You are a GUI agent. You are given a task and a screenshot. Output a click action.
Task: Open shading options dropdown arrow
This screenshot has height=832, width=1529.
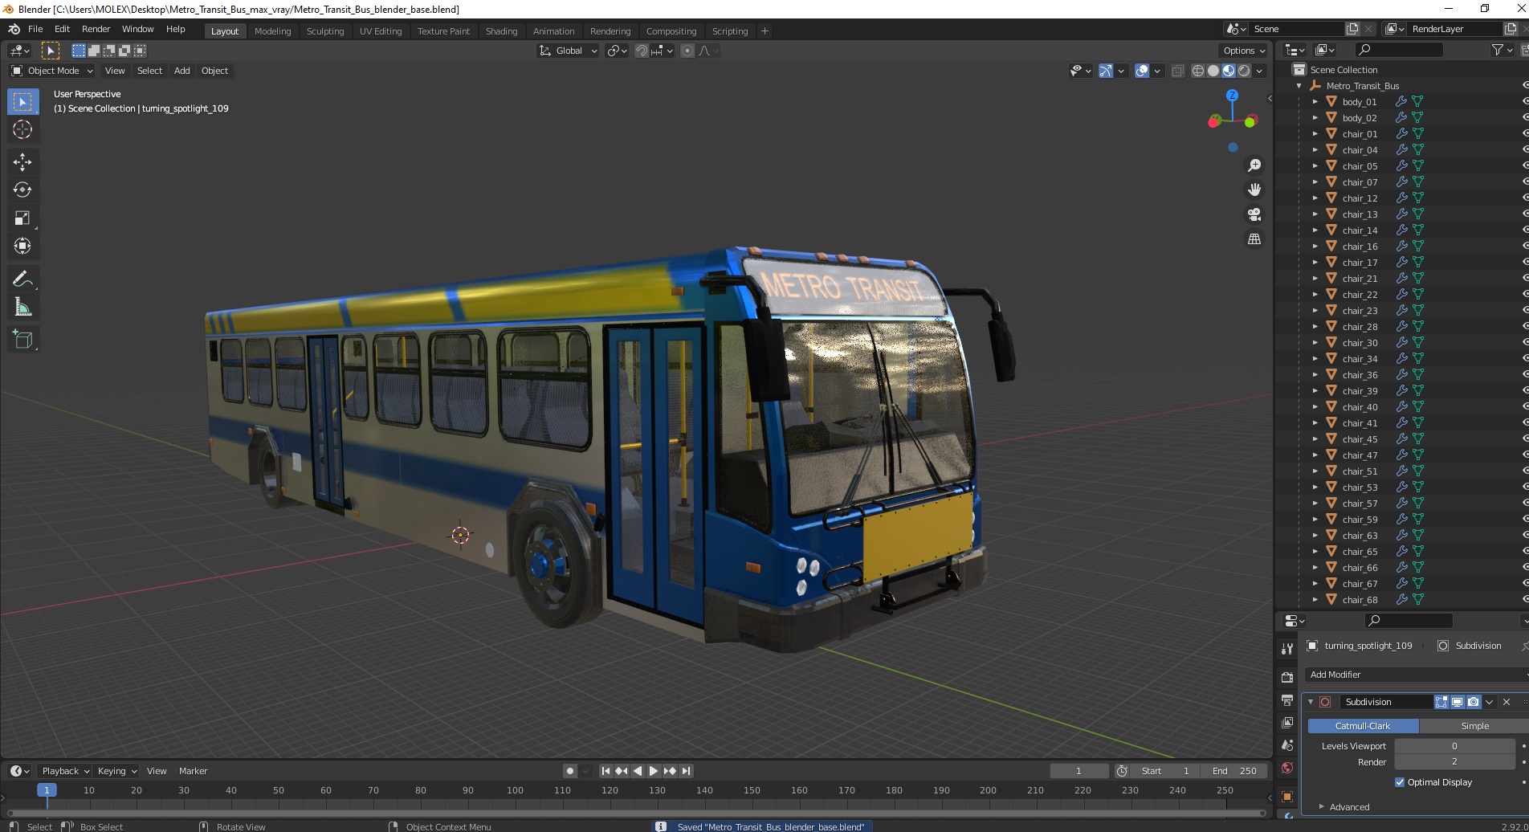(1259, 71)
